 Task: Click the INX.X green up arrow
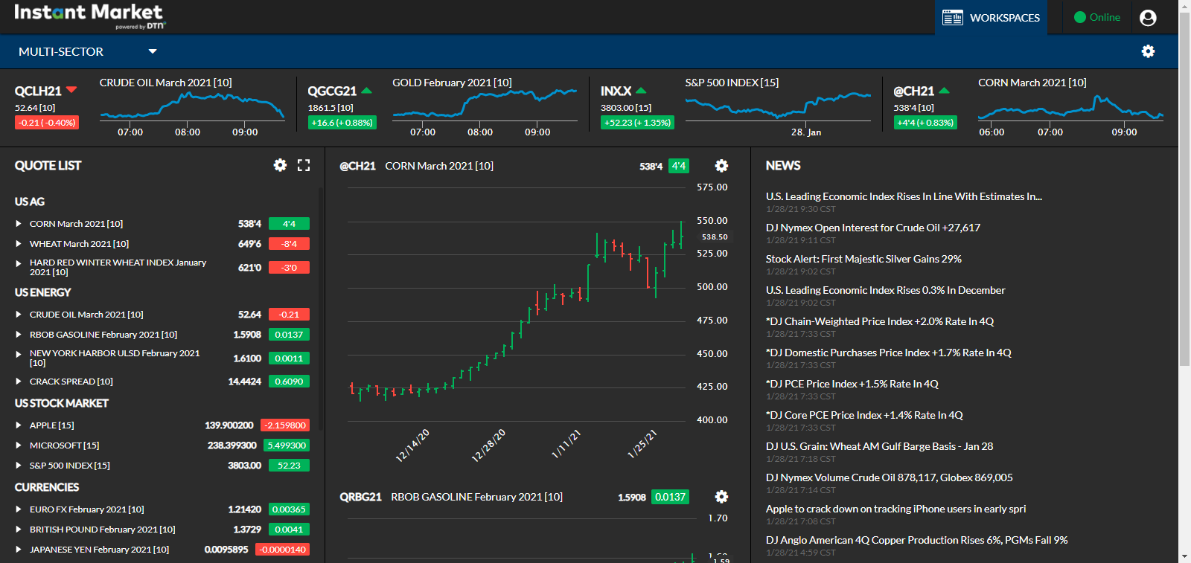(641, 90)
